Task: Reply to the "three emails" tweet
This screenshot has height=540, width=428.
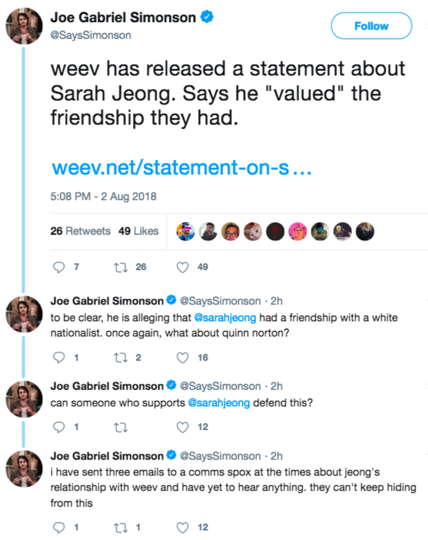Action: pyautogui.click(x=58, y=528)
